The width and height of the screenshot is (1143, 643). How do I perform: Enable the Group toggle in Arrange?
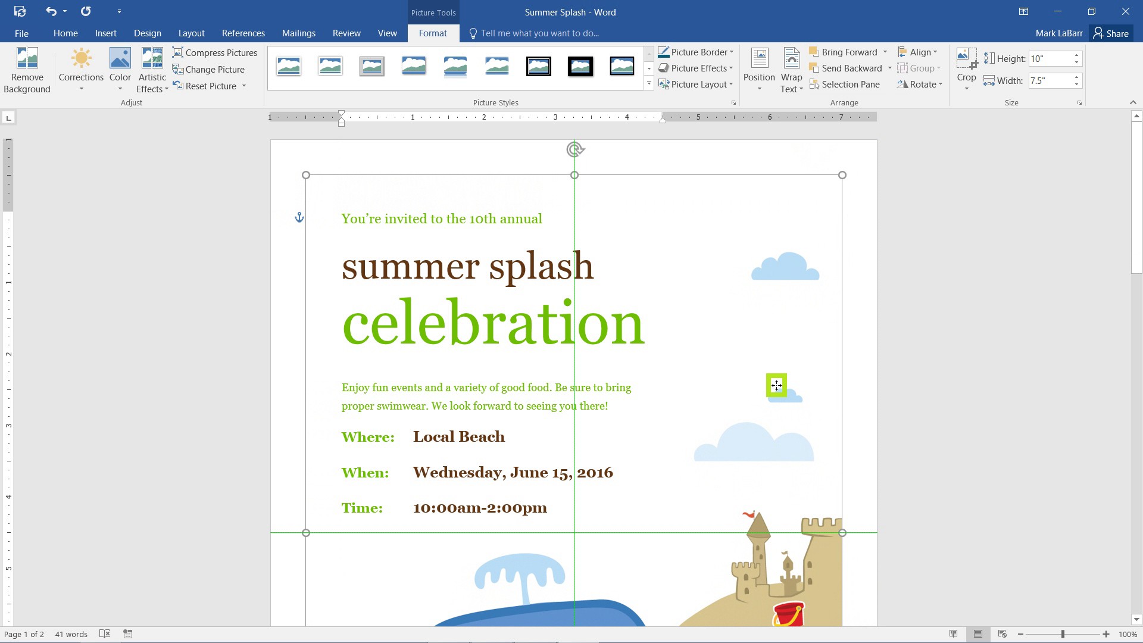pos(920,68)
